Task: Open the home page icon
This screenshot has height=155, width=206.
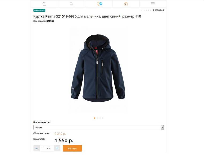Action: tap(44, 4)
